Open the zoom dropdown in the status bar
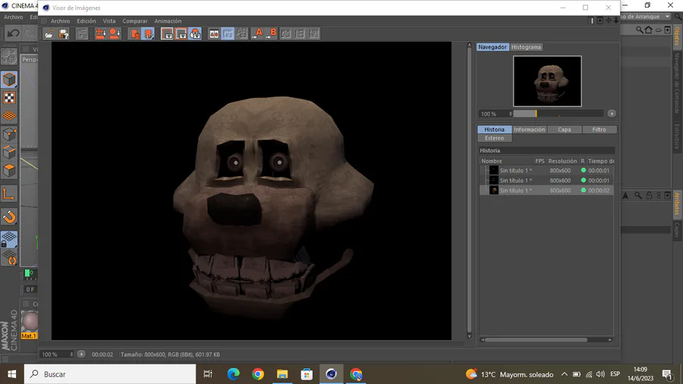Image resolution: width=683 pixels, height=384 pixels. point(57,354)
